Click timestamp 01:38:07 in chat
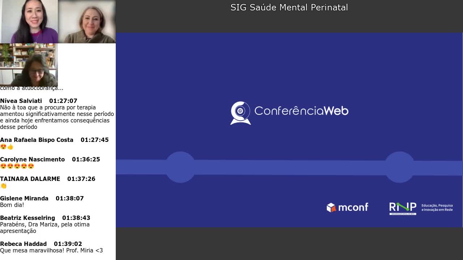Screen dimensions: 463x260 [70, 198]
